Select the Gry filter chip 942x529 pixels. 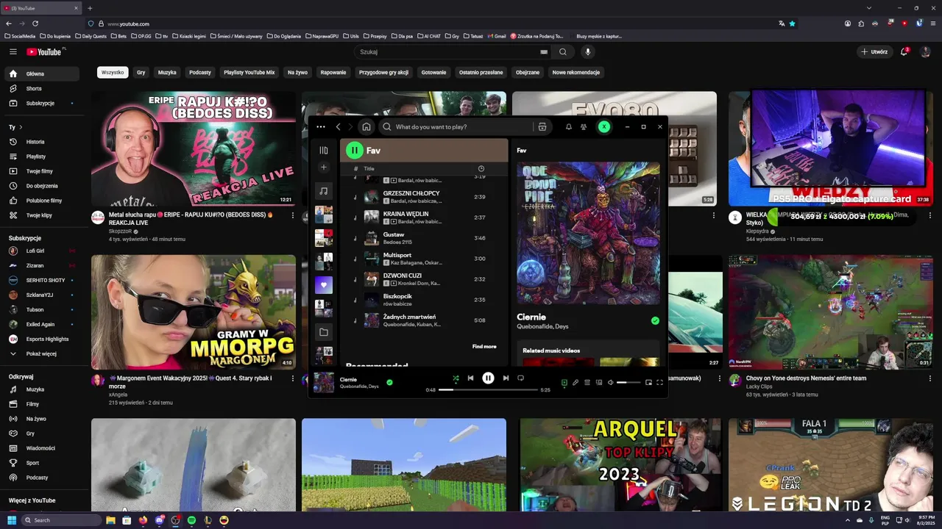[141, 72]
